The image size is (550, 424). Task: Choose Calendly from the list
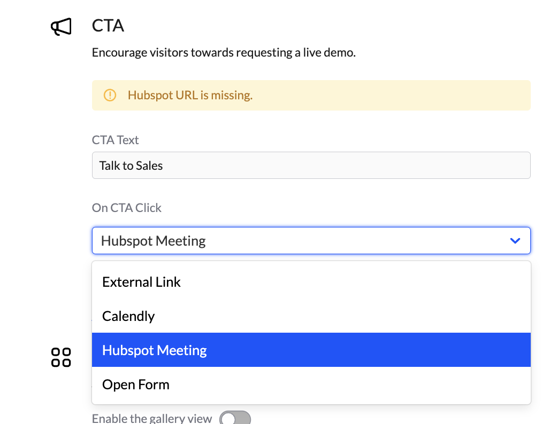click(x=311, y=316)
